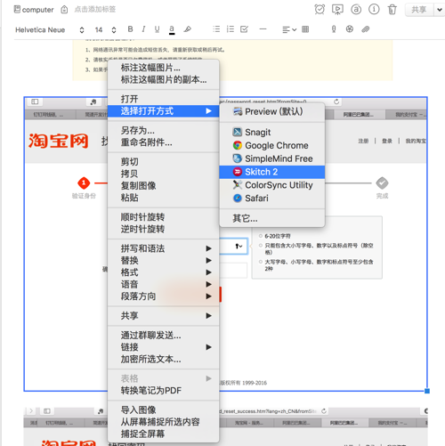Viewport: 445px width, 446px height.
Task: Show note info icon
Action: click(x=374, y=10)
